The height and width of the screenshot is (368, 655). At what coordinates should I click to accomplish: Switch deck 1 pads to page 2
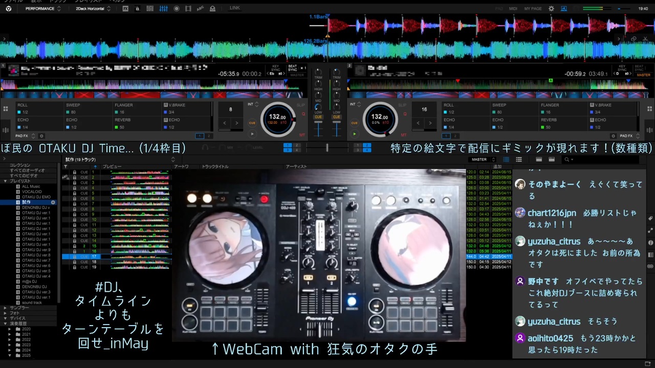pyautogui.click(x=208, y=136)
